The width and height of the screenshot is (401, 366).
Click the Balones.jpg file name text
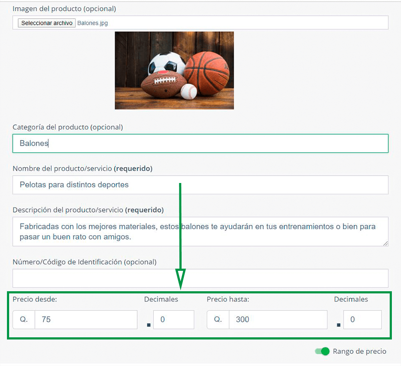pyautogui.click(x=93, y=23)
